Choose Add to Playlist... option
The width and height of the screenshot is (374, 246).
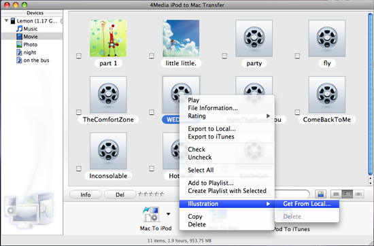(227, 183)
